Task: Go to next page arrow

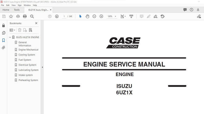Action: [57, 16]
